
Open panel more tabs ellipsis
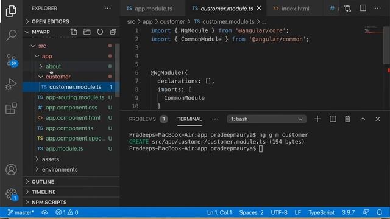(215, 119)
